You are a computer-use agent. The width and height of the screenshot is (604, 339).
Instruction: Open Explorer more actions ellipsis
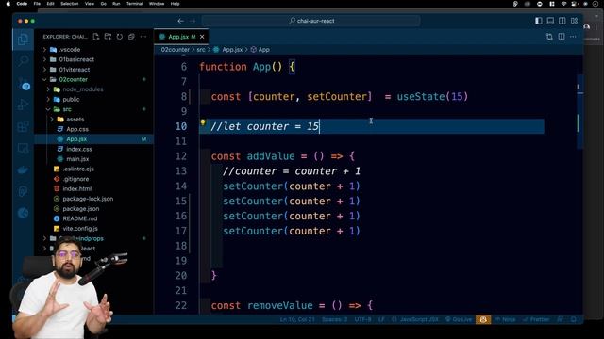click(143, 37)
